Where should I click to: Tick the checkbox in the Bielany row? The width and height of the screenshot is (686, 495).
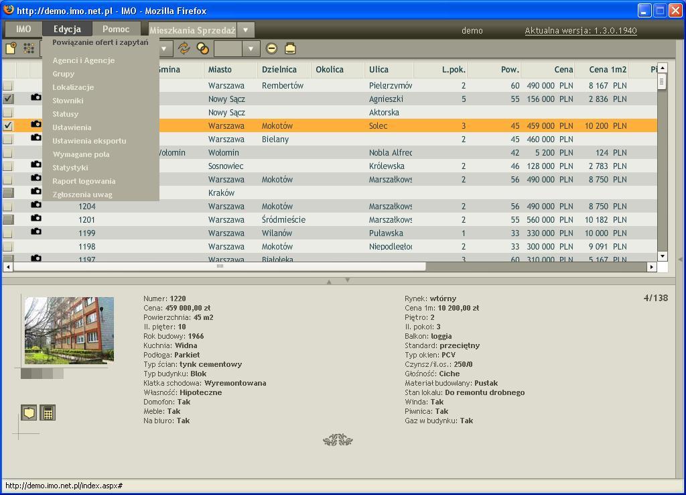(x=8, y=140)
